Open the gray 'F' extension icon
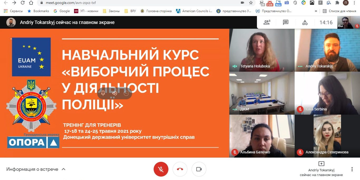360x180 pixels. pyautogui.click(x=320, y=3)
